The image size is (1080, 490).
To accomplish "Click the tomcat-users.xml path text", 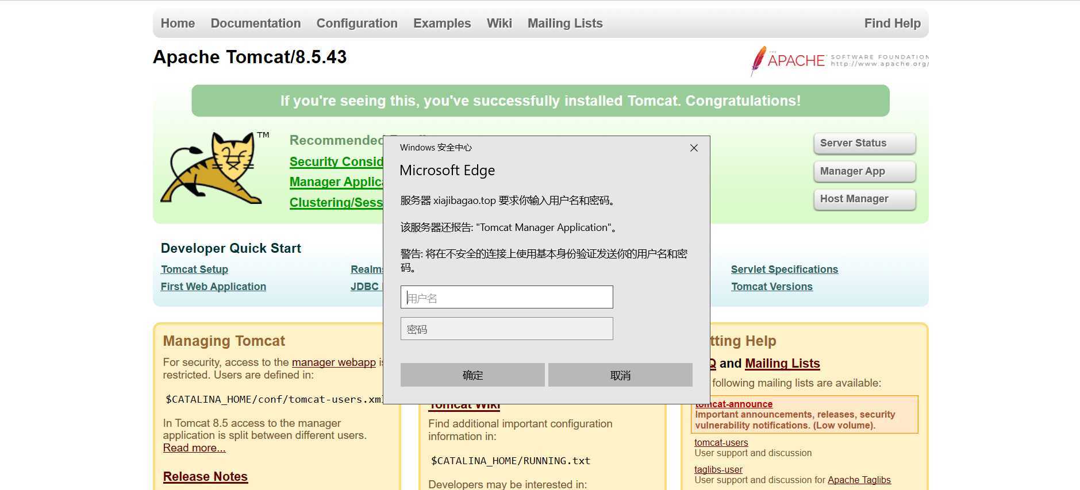I will click(274, 399).
